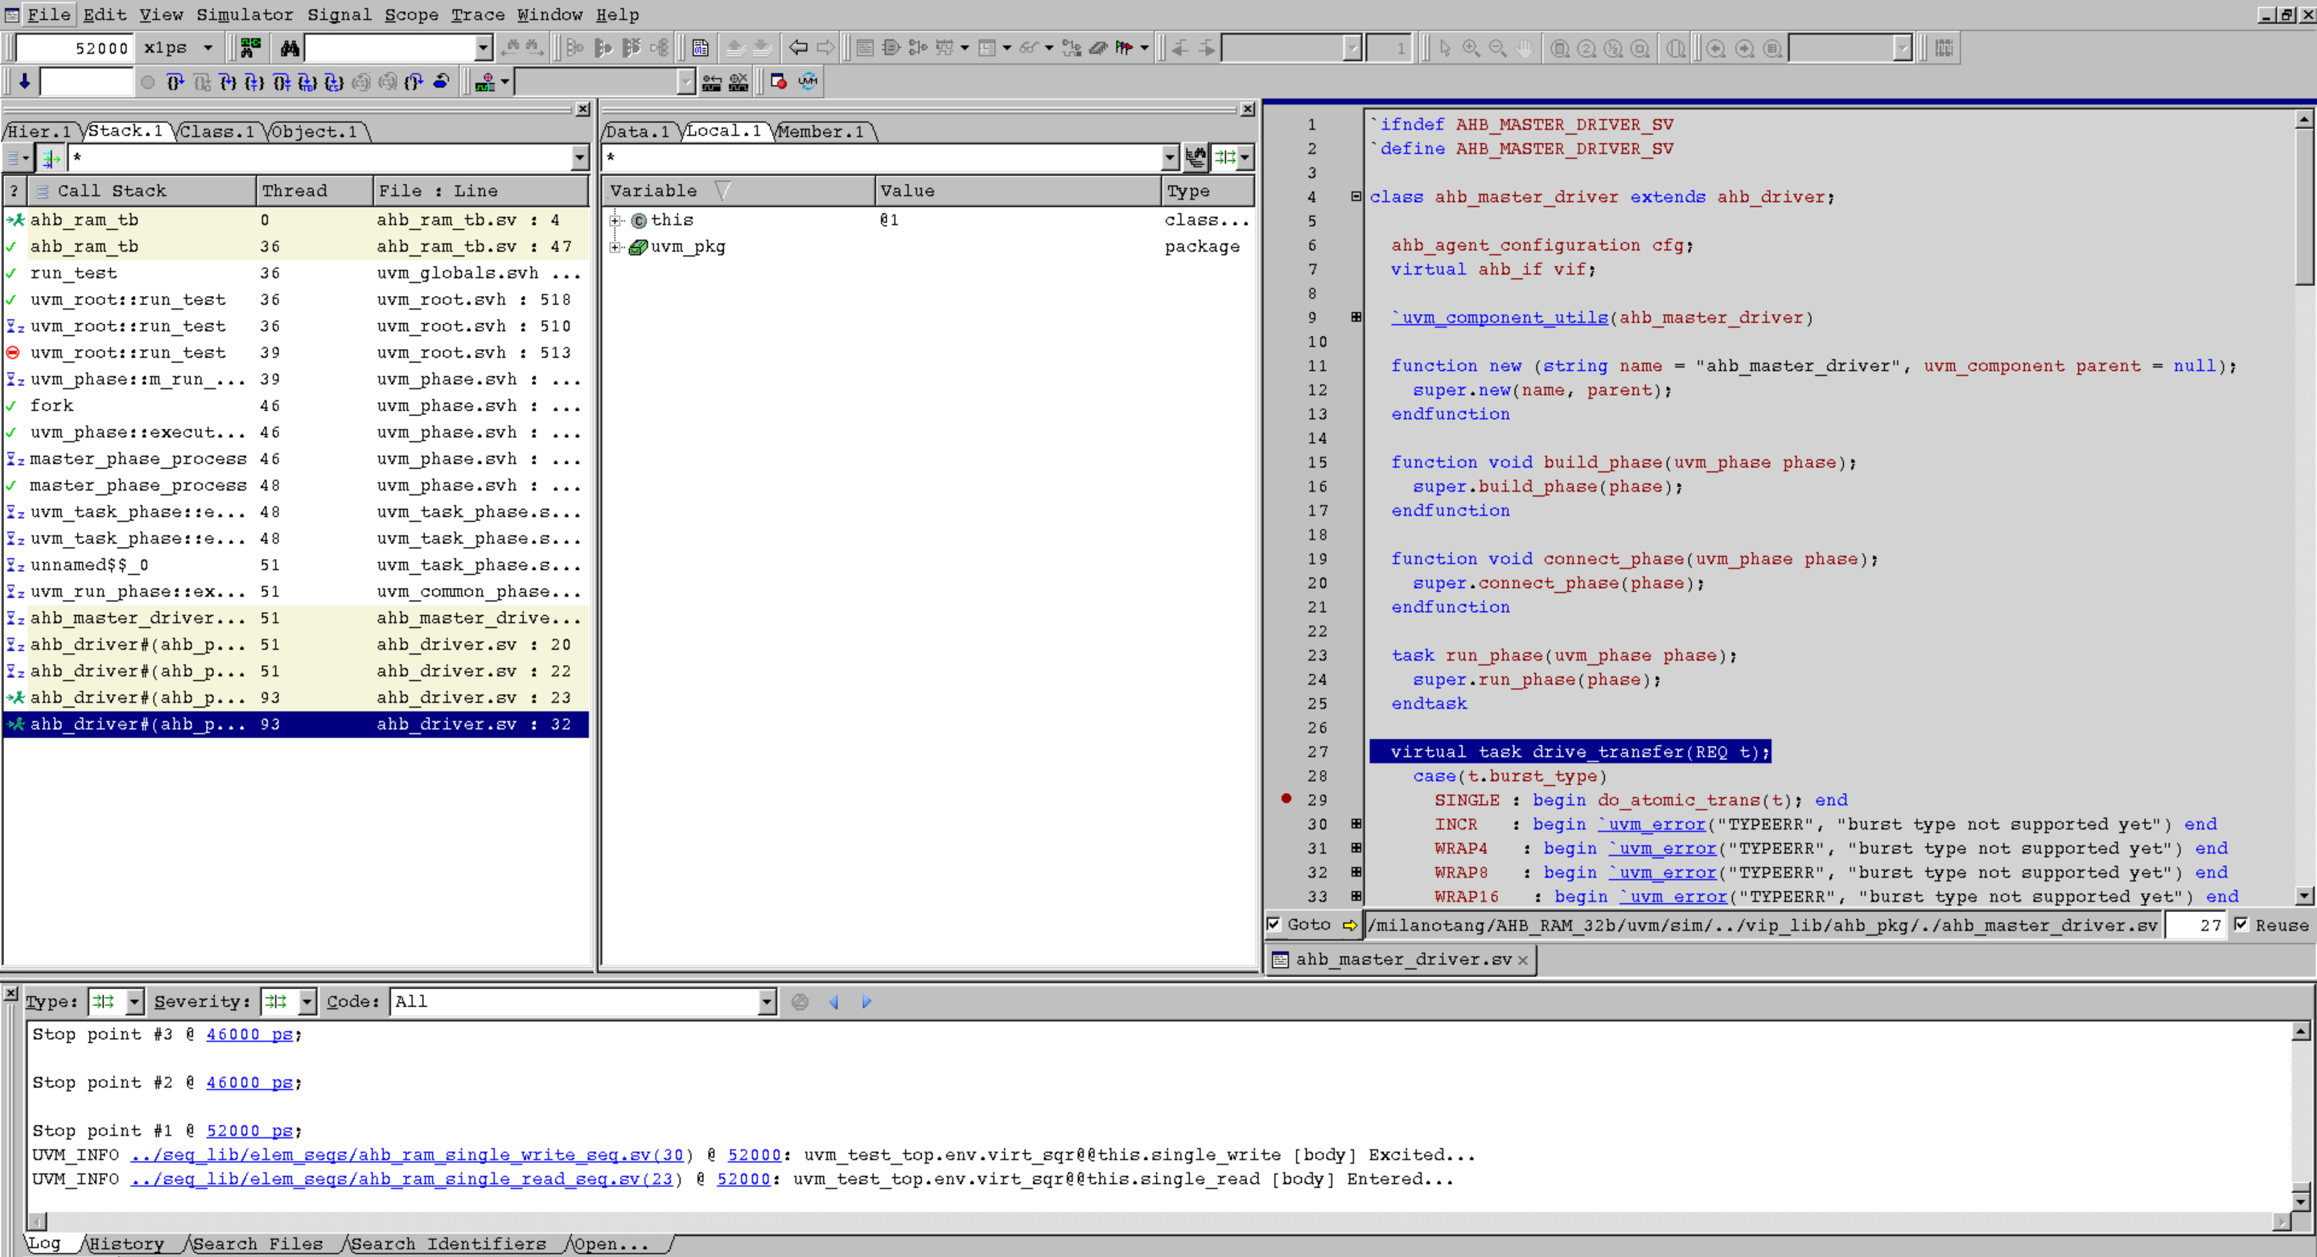Toggle breakpoint marker at line 29
Viewport: 2317px width, 1257px height.
click(x=1286, y=799)
